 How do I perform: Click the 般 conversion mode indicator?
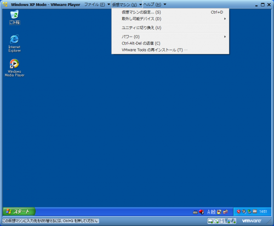pyautogui.click(x=213, y=212)
